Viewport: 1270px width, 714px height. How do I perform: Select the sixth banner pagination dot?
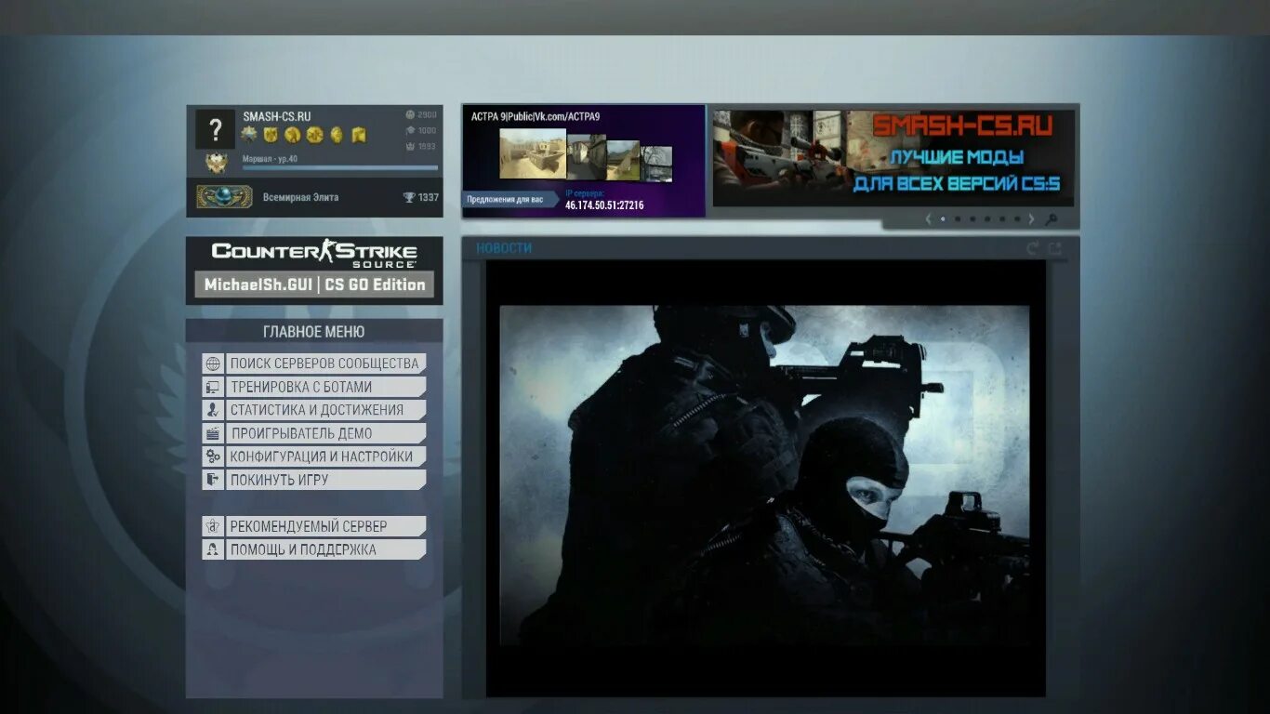1017,219
